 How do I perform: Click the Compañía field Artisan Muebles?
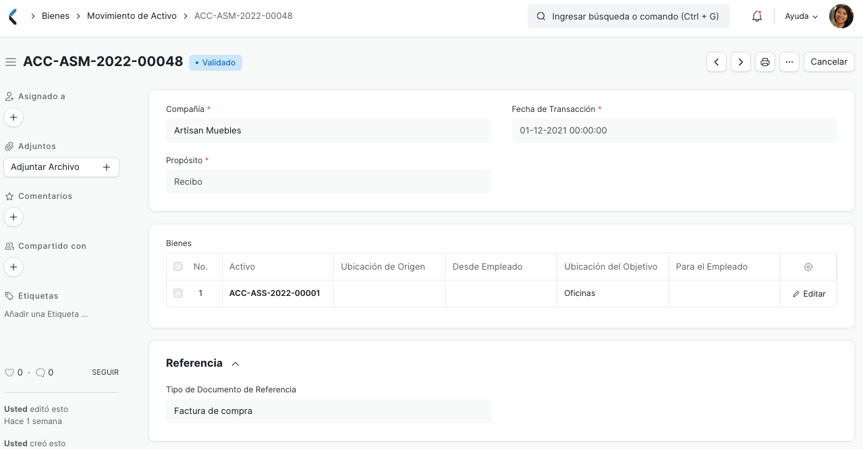pos(329,131)
